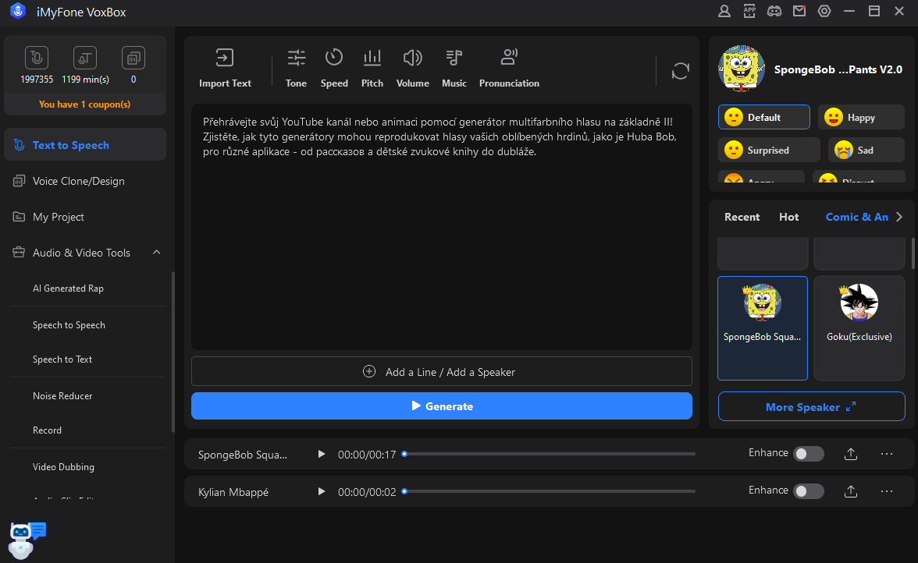This screenshot has height=563, width=918.
Task: Open the Volume settings icon
Action: coord(412,68)
